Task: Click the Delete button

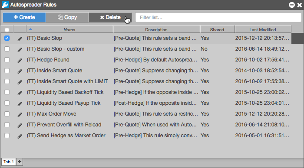Action: [x=110, y=17]
